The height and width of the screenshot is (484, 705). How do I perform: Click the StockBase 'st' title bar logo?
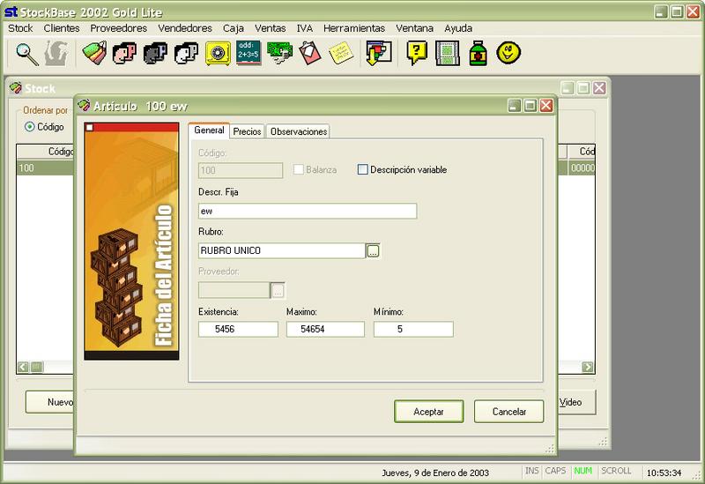click(x=11, y=11)
